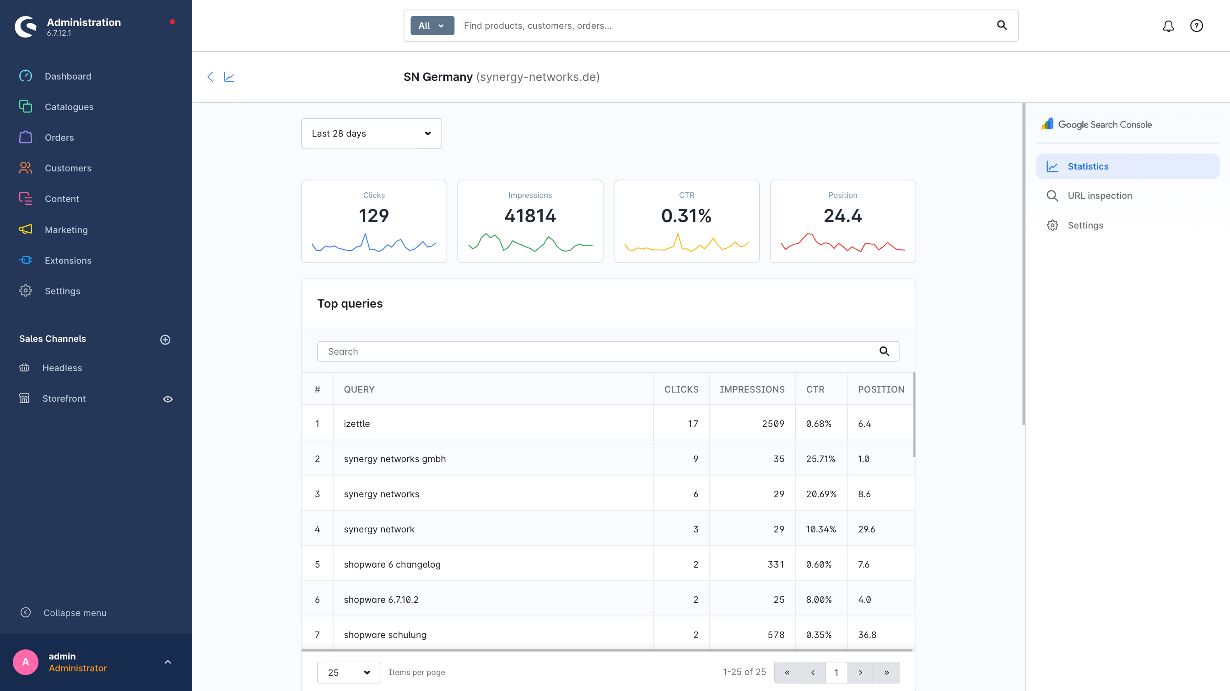The height and width of the screenshot is (691, 1230).
Task: Open the Dashboard menu item
Action: point(68,76)
